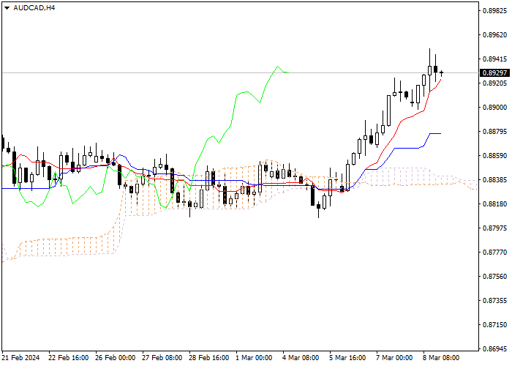Click the 0.88180 price scale value

click(x=494, y=204)
